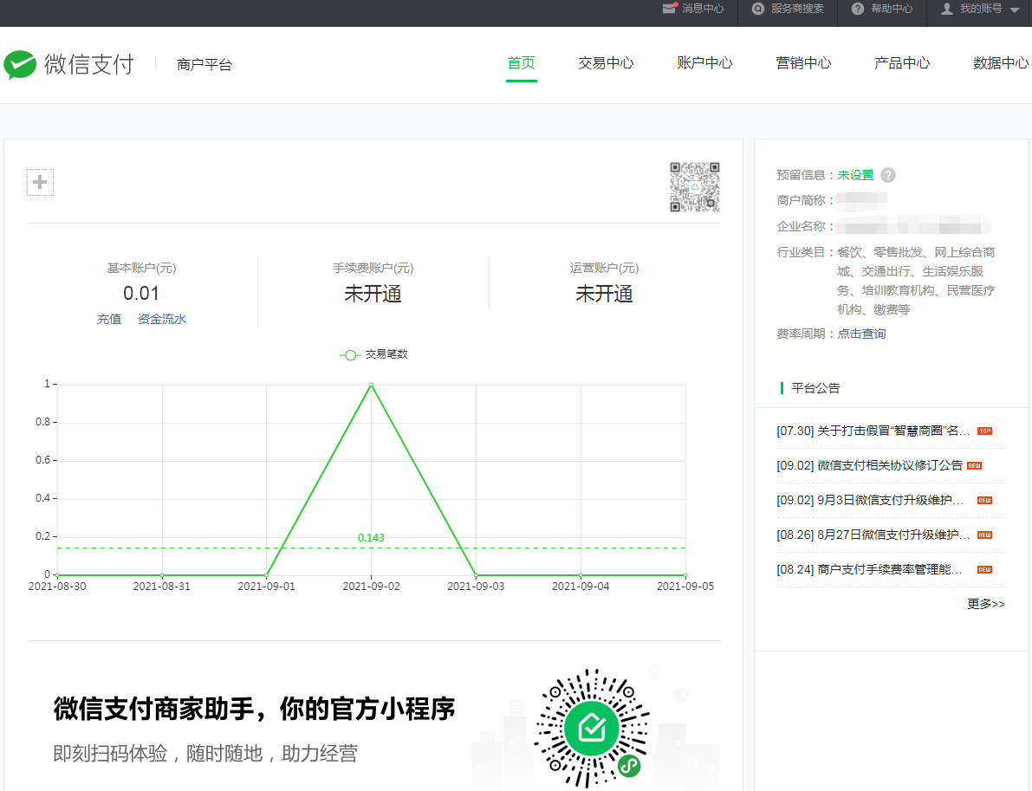The image size is (1032, 791).
Task: Open the message center envelope icon
Action: click(670, 9)
